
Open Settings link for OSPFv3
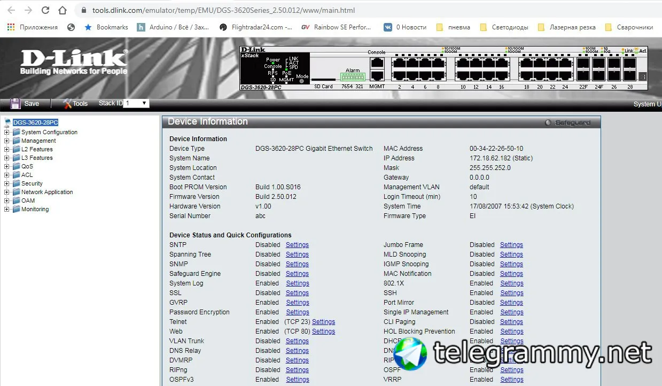(x=297, y=380)
